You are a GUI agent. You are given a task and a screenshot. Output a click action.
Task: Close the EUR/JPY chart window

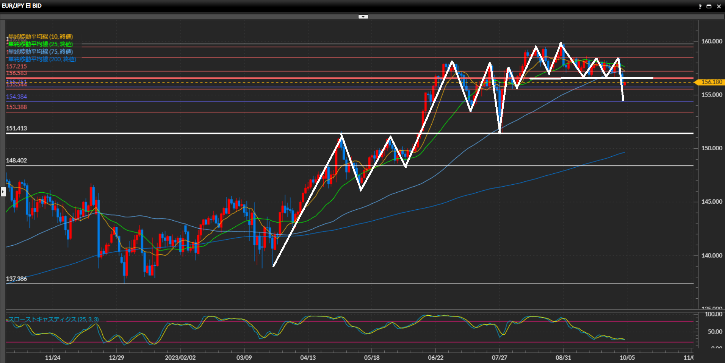[x=719, y=6]
